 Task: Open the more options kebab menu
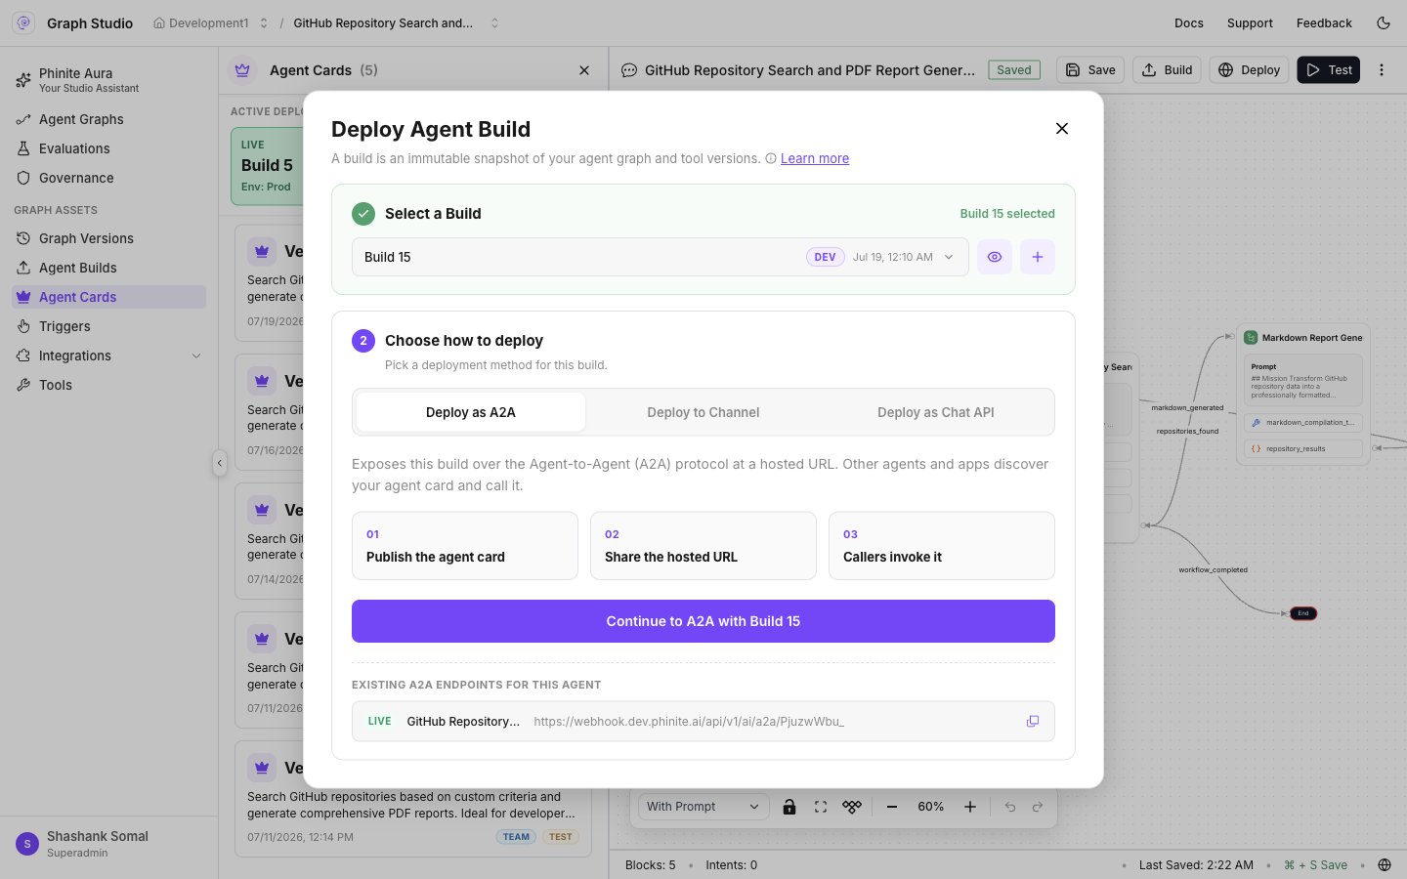1382,70
